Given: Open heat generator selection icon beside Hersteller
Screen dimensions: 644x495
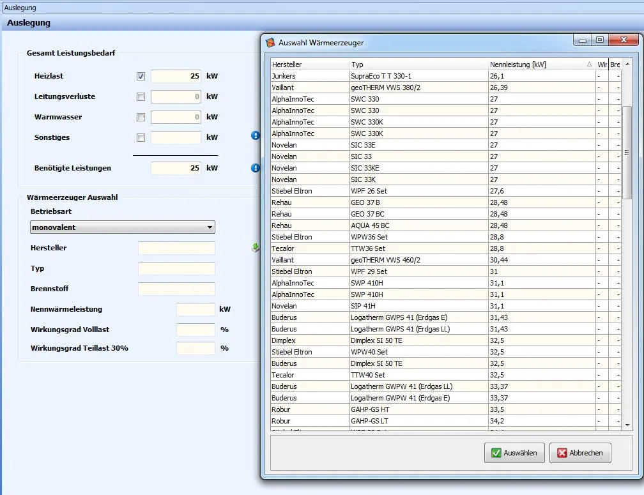Looking at the screenshot, I should point(256,248).
